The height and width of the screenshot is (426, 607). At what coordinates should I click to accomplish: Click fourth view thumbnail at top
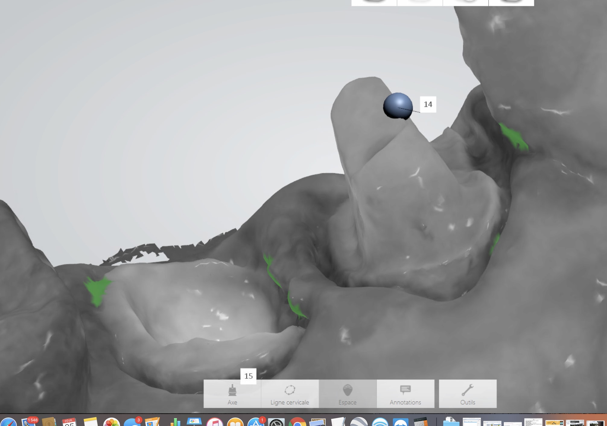(511, 2)
